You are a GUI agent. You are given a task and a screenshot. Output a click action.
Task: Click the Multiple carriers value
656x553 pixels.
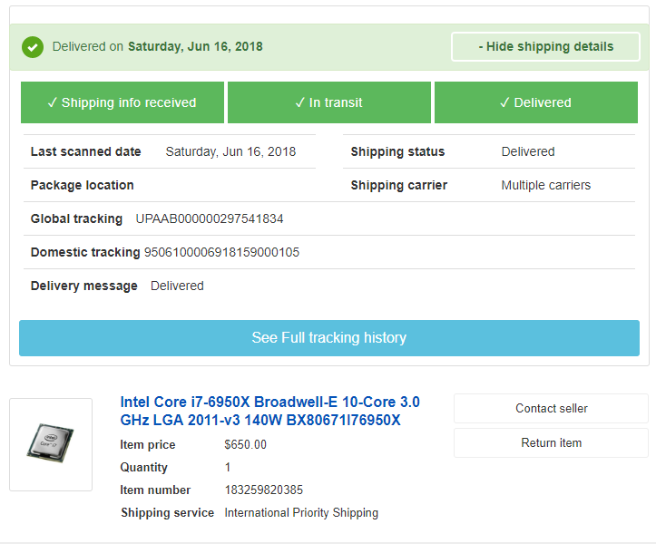pyautogui.click(x=546, y=185)
